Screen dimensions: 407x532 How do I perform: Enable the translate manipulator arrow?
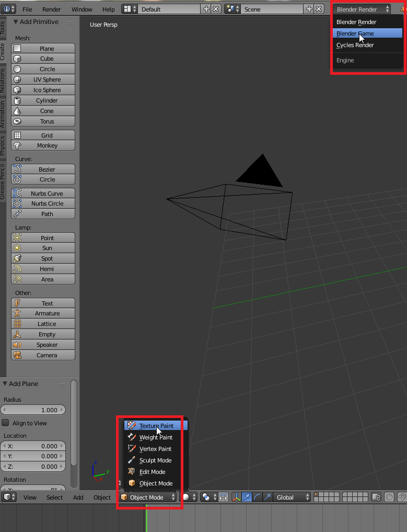click(x=247, y=497)
